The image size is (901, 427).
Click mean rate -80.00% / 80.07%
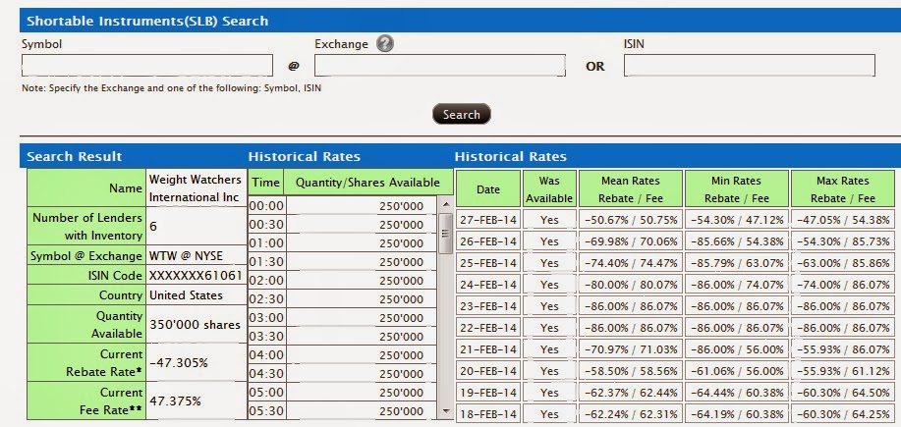[631, 285]
